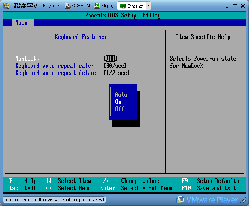Choose Auto in the NumLock popup
This screenshot has height=206, width=249.
click(121, 95)
